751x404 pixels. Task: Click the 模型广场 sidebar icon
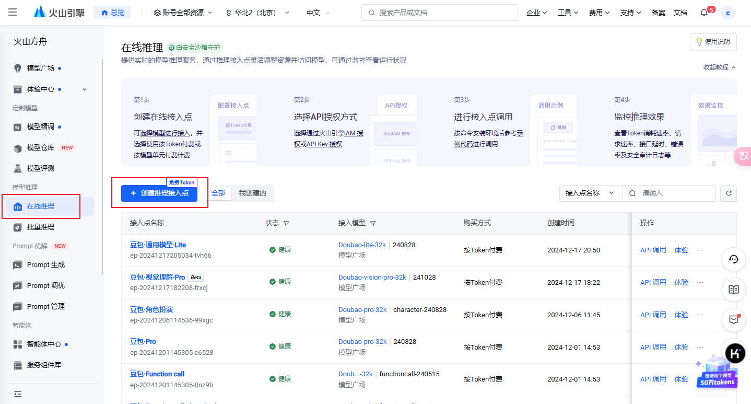18,68
